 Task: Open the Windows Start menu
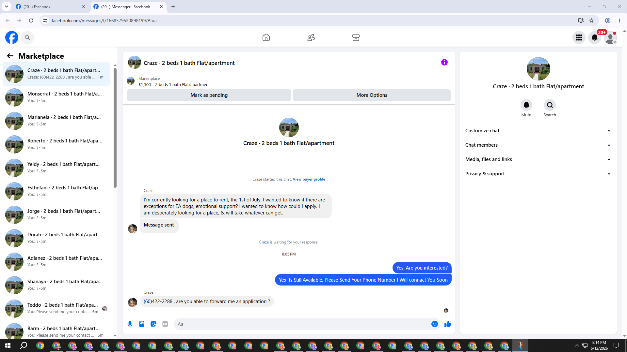[8, 345]
